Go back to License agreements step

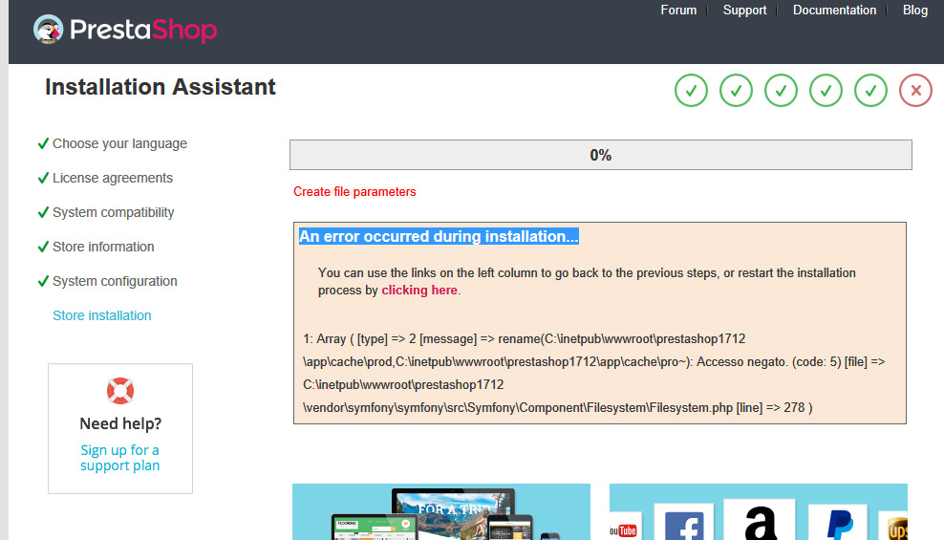113,178
